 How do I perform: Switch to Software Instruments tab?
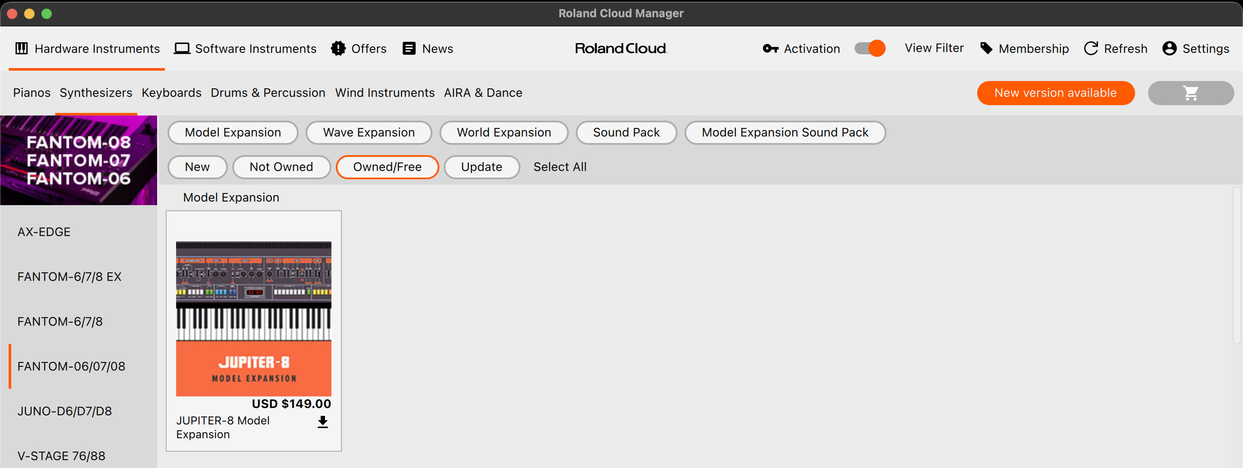pyautogui.click(x=246, y=49)
